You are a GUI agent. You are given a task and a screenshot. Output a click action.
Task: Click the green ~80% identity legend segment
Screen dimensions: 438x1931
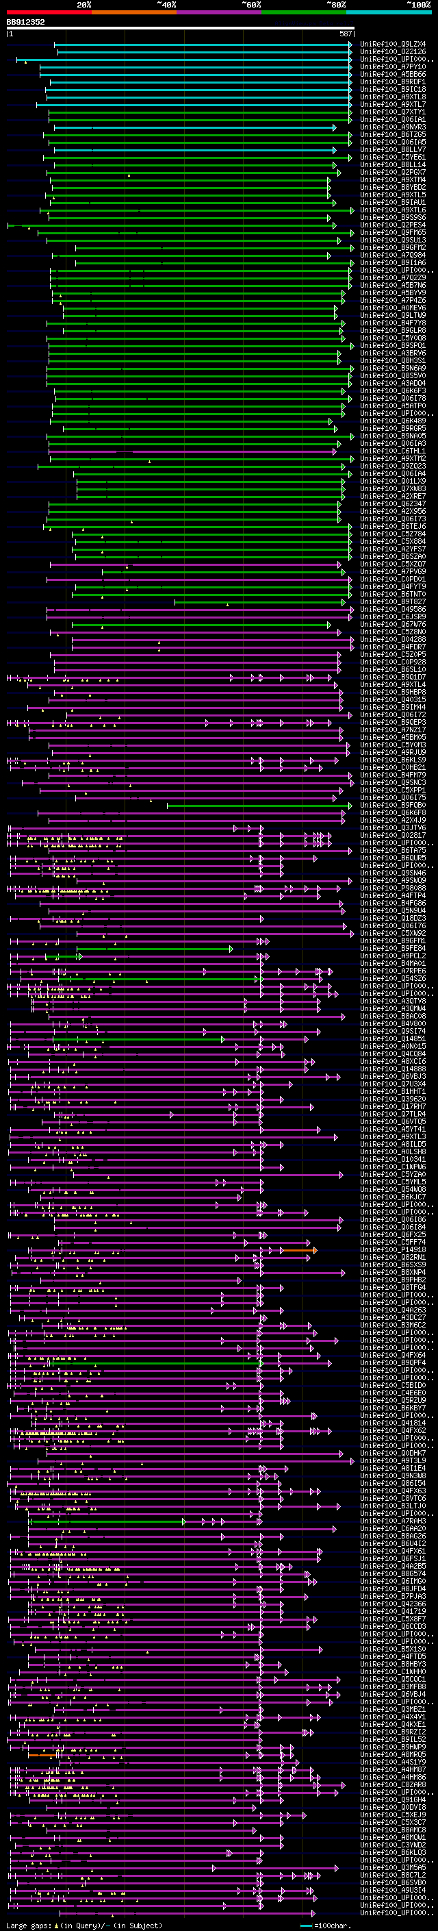[x=304, y=12]
